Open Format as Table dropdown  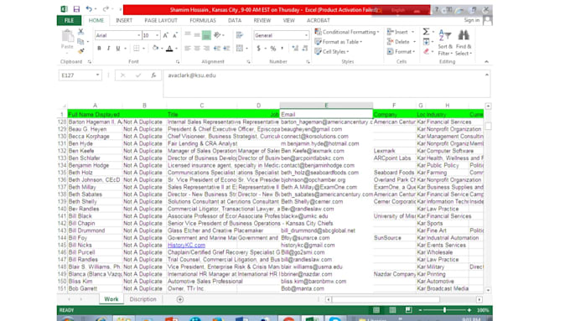point(339,42)
